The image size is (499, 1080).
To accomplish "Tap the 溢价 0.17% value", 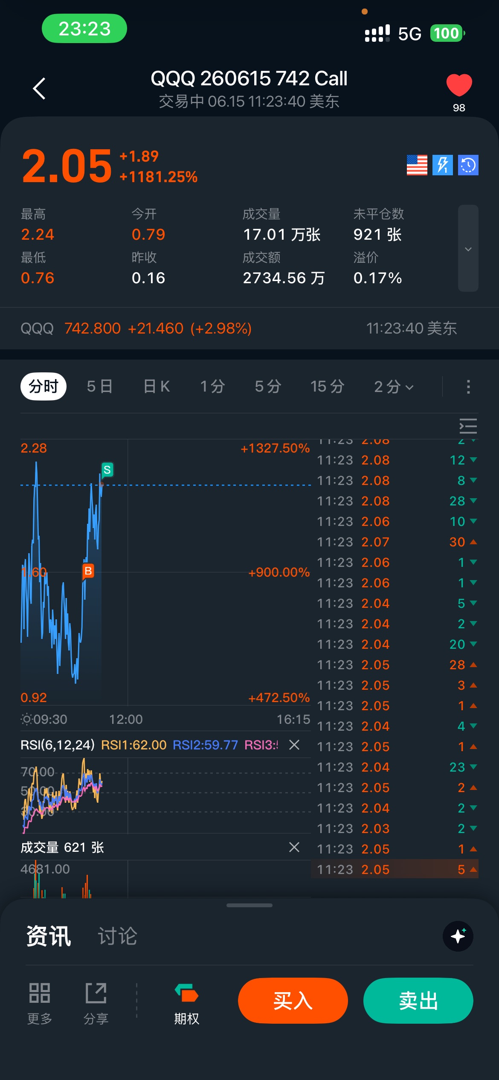I will point(378,278).
